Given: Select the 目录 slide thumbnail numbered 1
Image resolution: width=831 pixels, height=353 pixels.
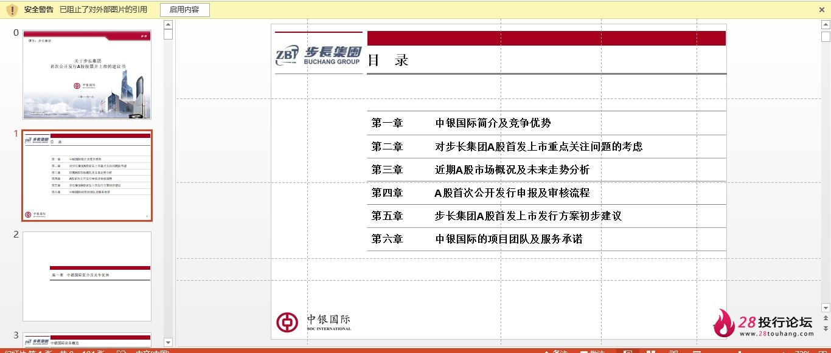Looking at the screenshot, I should (x=87, y=176).
